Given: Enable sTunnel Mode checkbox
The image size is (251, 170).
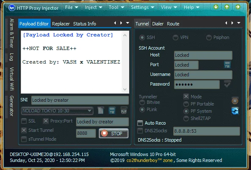Looking at the screenshot, I should 24,139.
